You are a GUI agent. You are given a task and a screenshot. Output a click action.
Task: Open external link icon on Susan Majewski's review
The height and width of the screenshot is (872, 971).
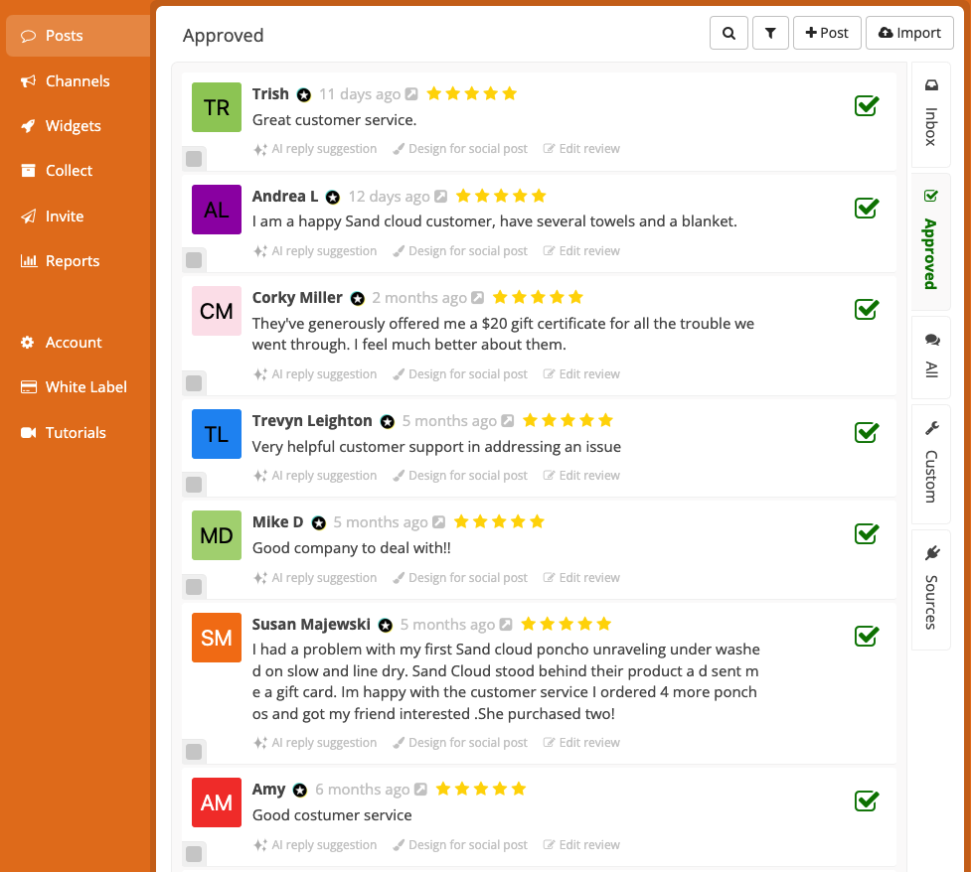click(x=505, y=625)
